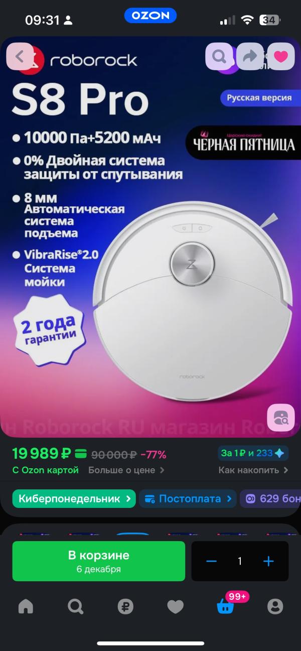Tap the green В корзине button

(x=99, y=561)
